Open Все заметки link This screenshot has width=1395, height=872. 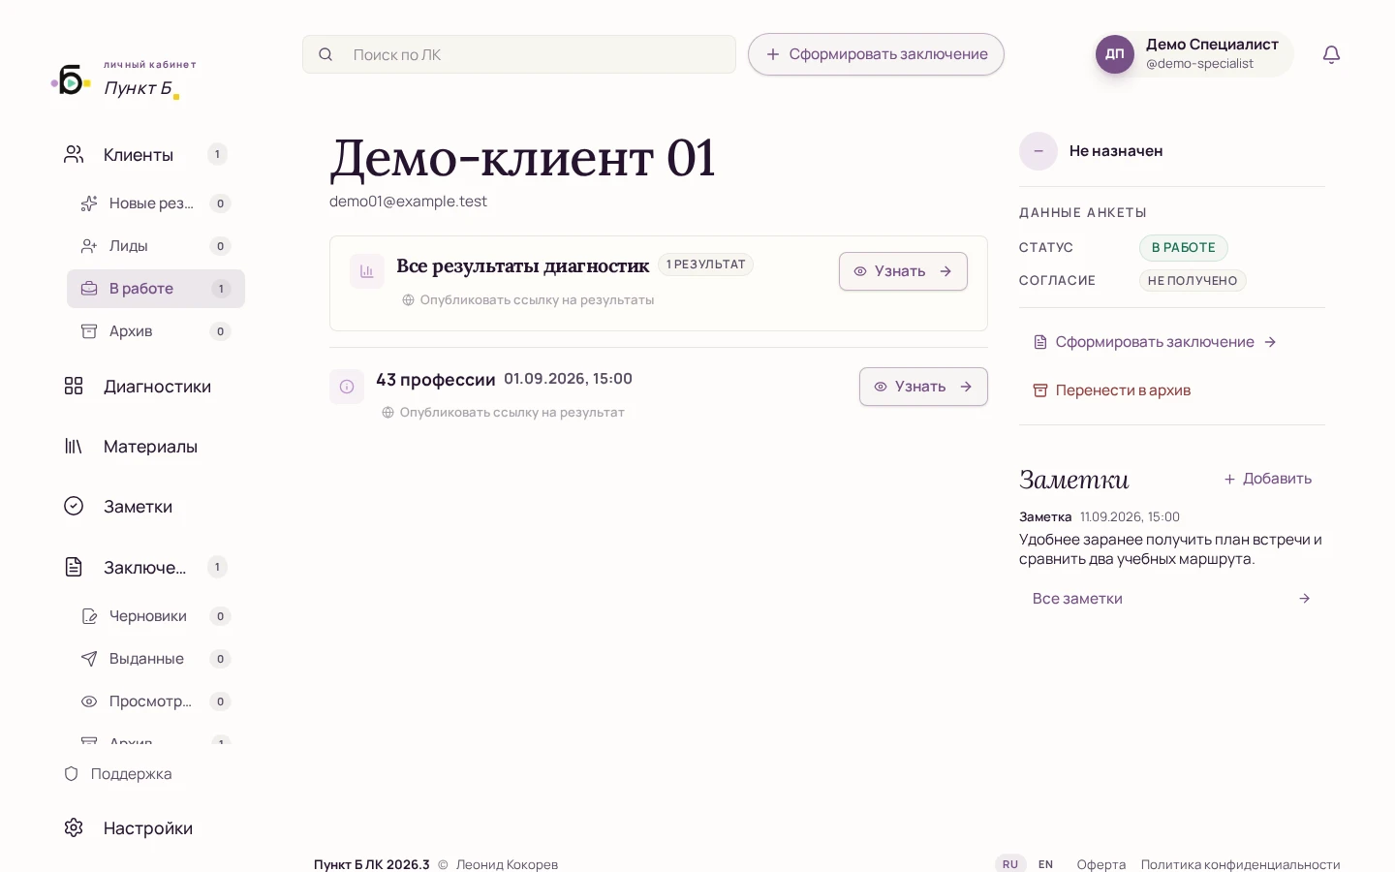[1172, 599]
